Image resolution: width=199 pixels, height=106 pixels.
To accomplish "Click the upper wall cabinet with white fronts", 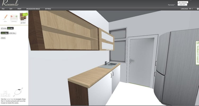I will click(107, 39).
